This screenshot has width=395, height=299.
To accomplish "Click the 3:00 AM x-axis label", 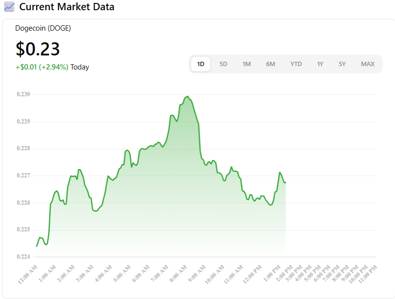I will tap(85, 274).
